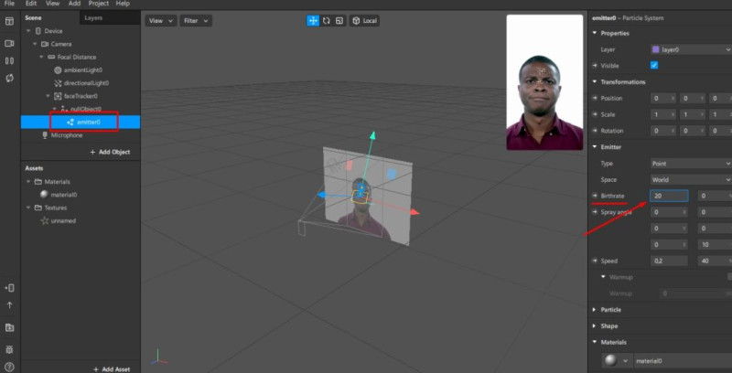This screenshot has height=373, width=732.
Task: Click the green Y-axis arrow handle in viewport
Action: click(372, 135)
